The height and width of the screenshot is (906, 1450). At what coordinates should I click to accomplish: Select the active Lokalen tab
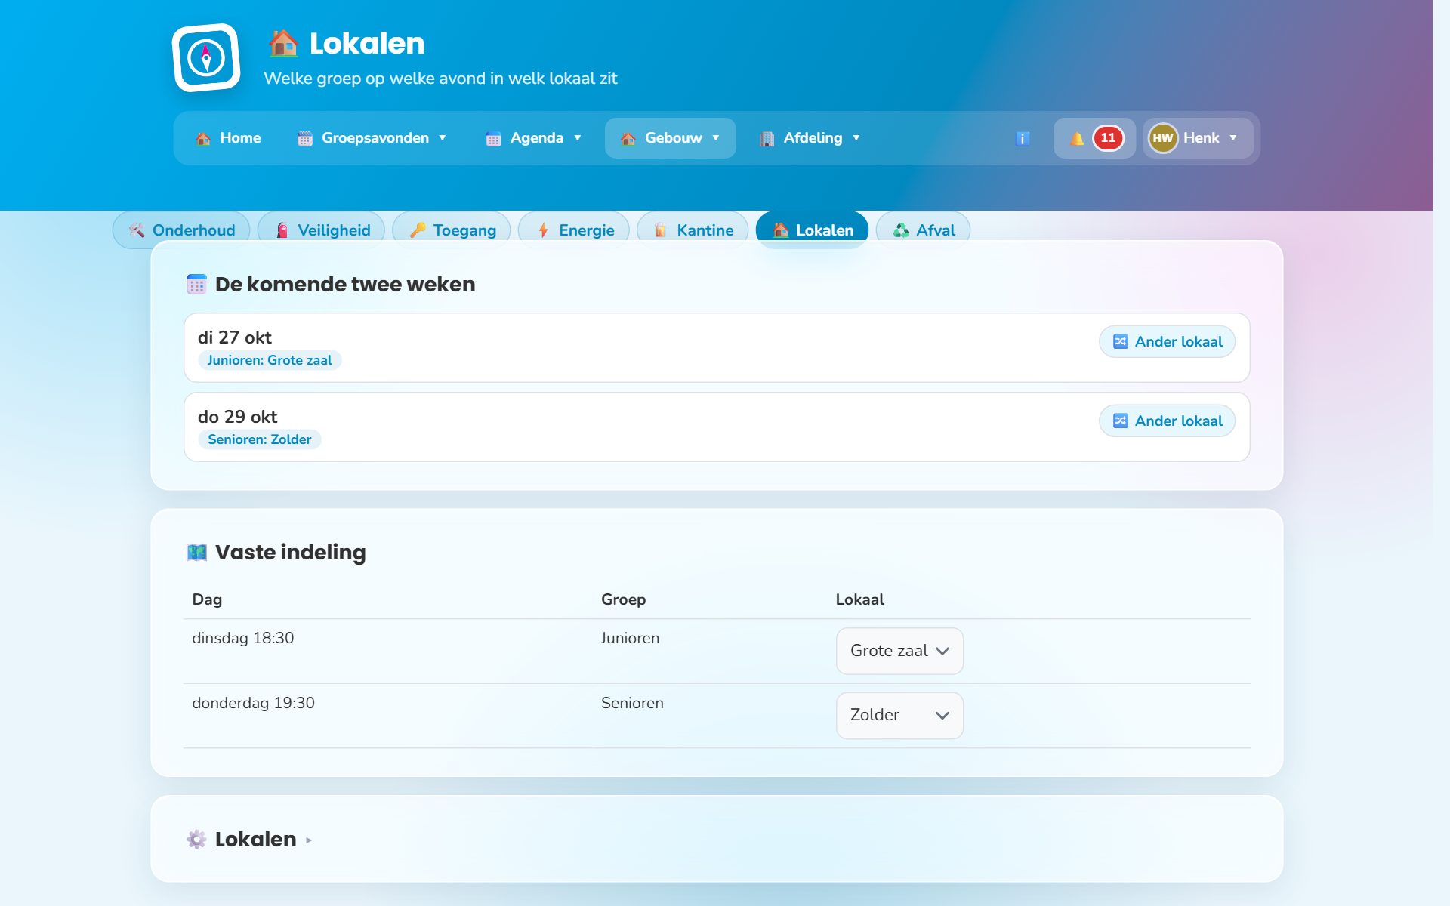click(812, 230)
